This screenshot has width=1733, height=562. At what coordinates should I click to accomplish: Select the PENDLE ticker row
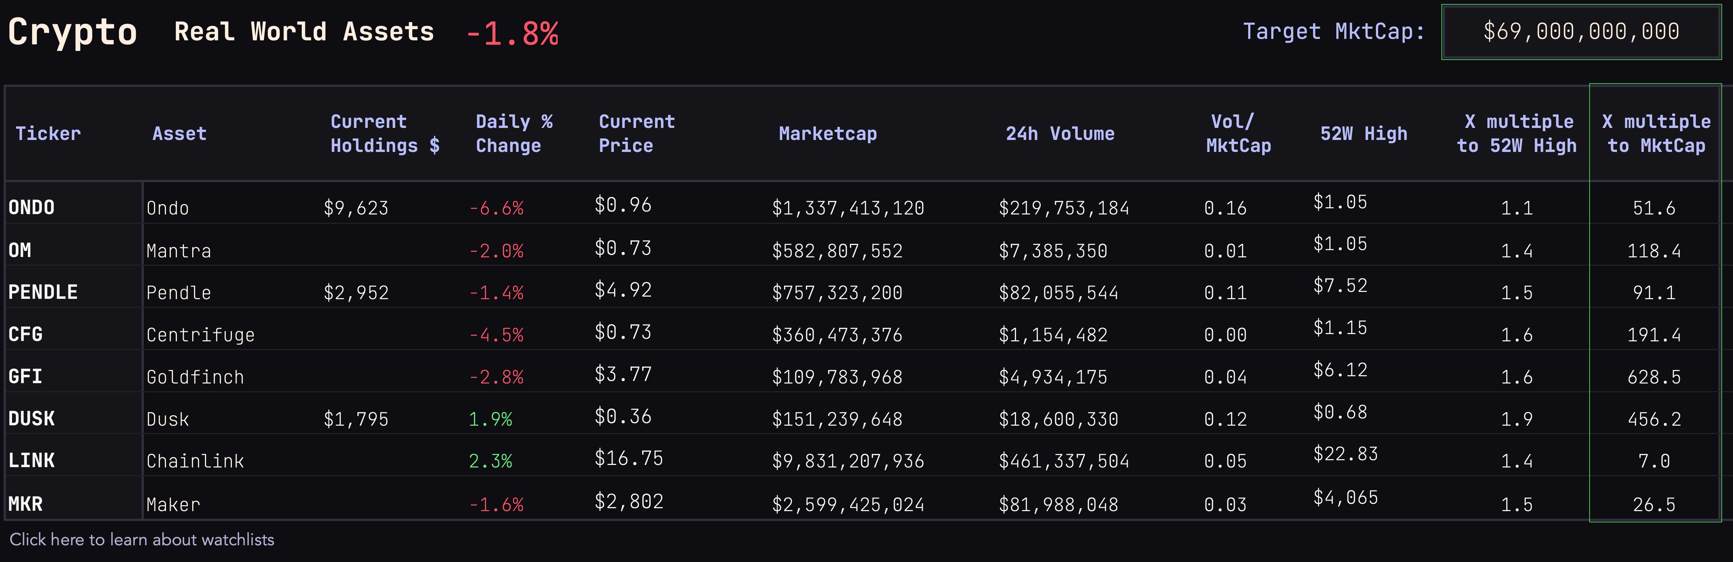point(43,292)
